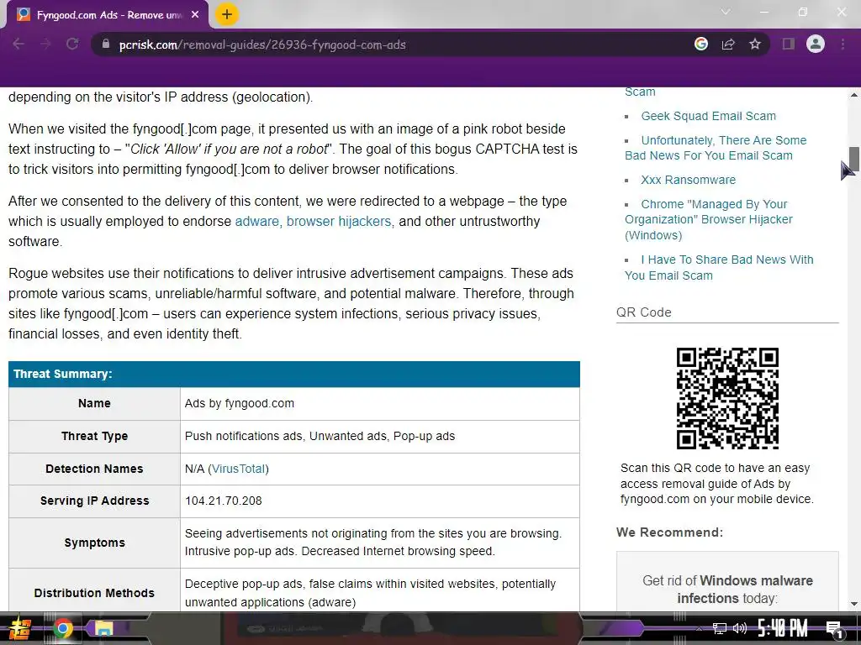
Task: Open the notification center icon
Action: (x=834, y=629)
